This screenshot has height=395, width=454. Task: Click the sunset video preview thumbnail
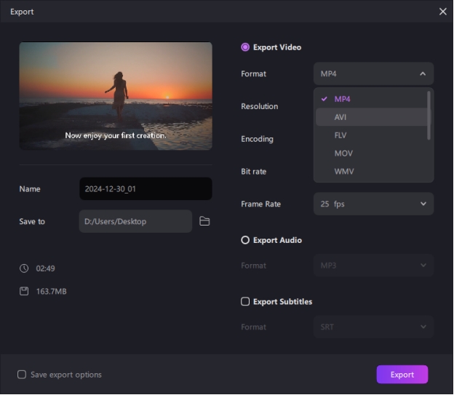click(116, 96)
